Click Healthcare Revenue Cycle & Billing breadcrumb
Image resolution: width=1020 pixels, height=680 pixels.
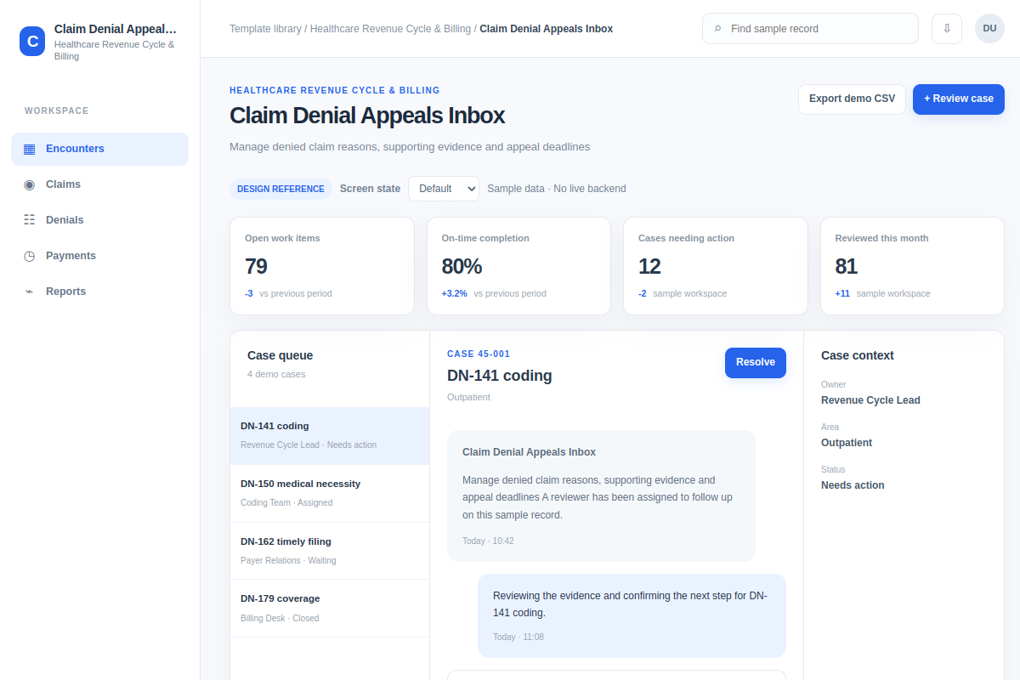390,29
